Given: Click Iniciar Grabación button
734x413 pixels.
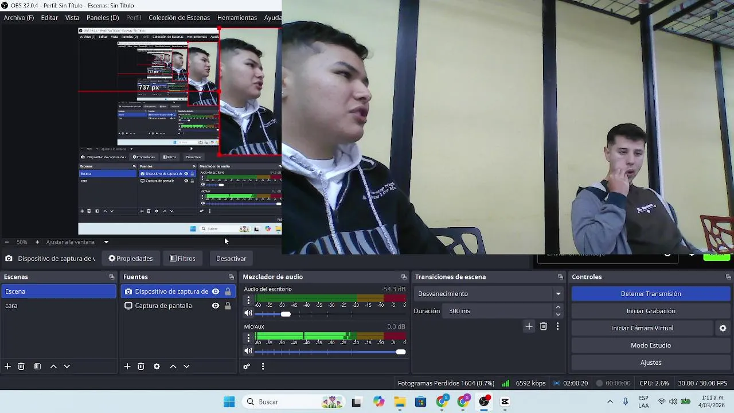Looking at the screenshot, I should point(651,311).
